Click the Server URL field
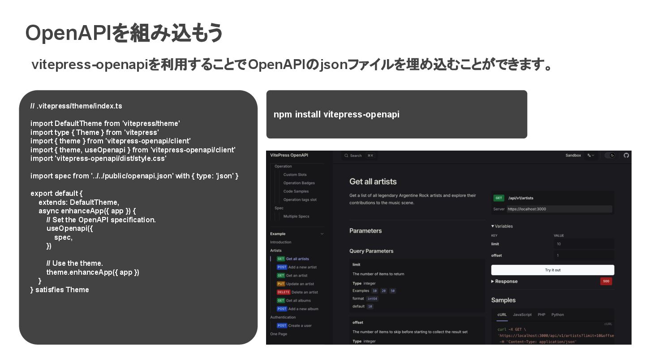This screenshot has width=645, height=363. coord(559,209)
